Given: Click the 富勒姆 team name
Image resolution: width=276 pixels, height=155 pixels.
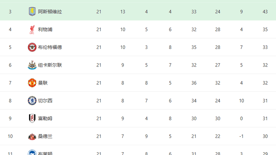Looking at the screenshot, I should [x=45, y=118].
